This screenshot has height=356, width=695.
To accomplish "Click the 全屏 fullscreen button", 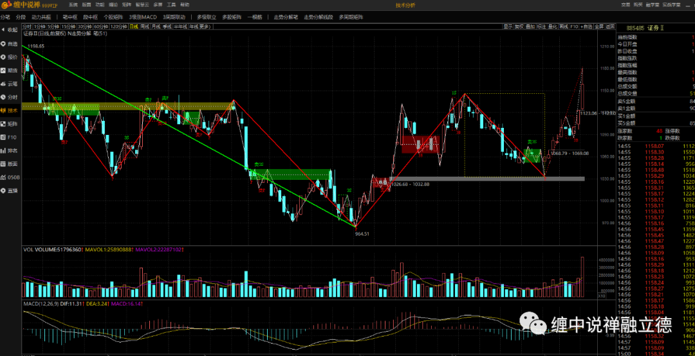I will [599, 26].
